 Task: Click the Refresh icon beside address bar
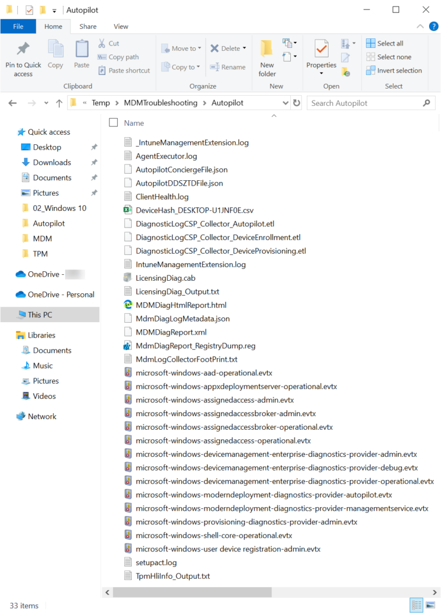pos(297,103)
